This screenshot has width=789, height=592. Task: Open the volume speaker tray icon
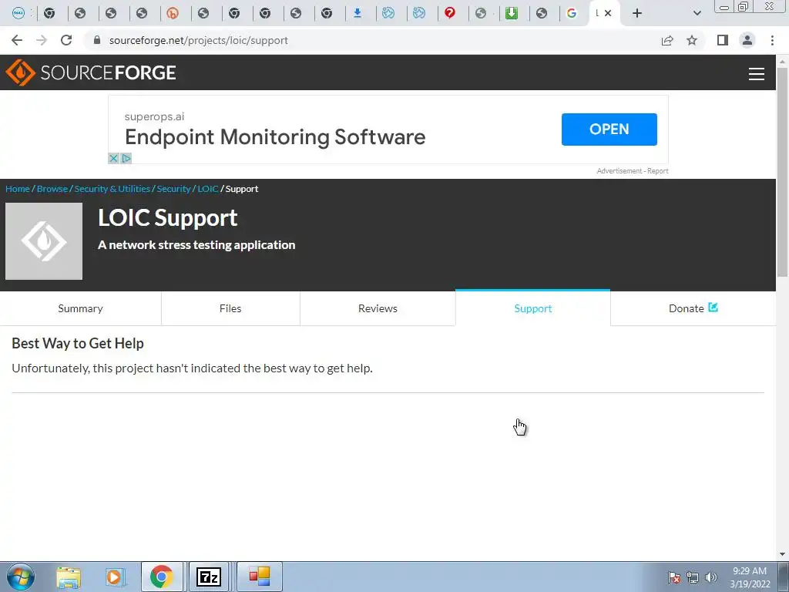click(x=710, y=577)
